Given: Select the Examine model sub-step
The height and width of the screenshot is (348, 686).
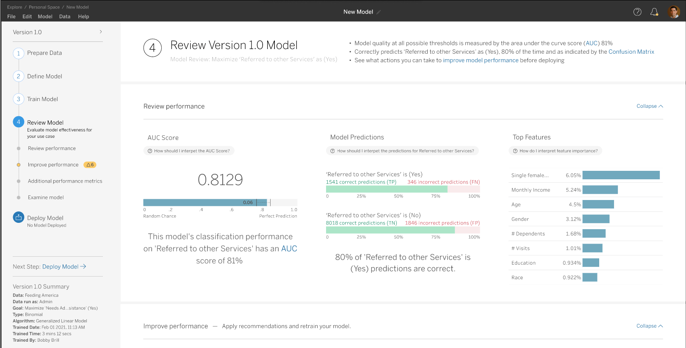Looking at the screenshot, I should point(46,197).
